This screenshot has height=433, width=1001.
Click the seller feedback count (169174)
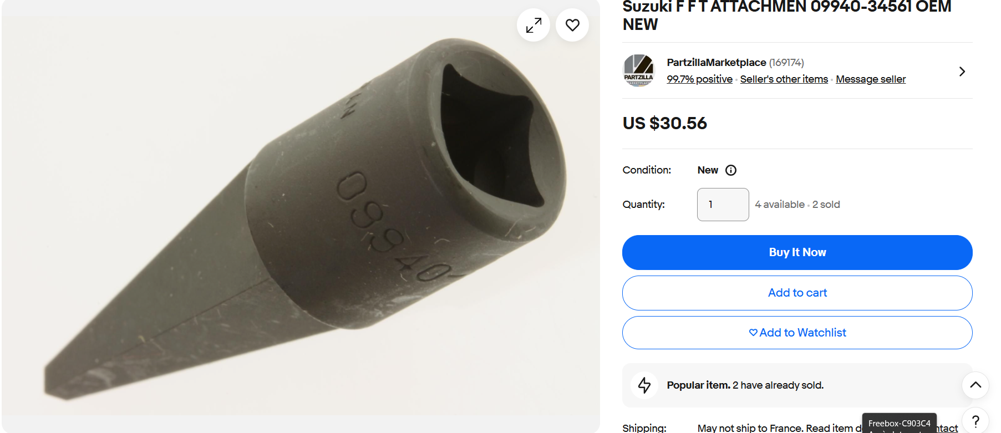tap(786, 63)
